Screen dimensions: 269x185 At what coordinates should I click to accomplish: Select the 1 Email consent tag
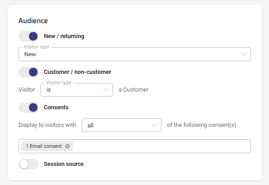pyautogui.click(x=44, y=146)
